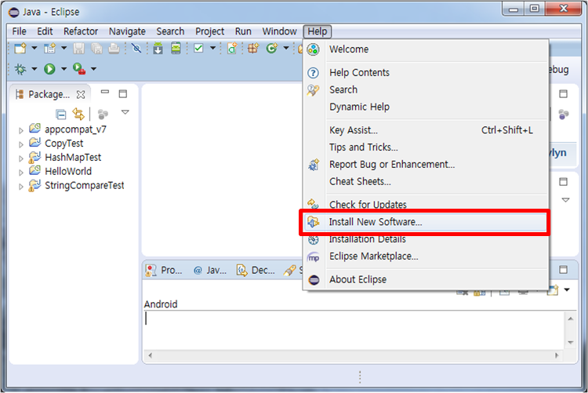Open the console selection dropdown arrow
The image size is (588, 393).
point(567,289)
